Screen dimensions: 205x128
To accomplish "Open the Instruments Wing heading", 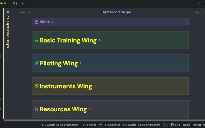I will 66,86.
